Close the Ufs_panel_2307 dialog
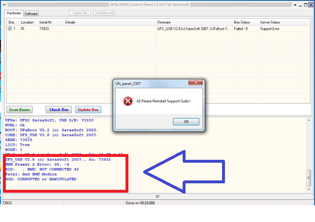Image resolution: width=315 pixels, height=222 pixels. (x=195, y=82)
